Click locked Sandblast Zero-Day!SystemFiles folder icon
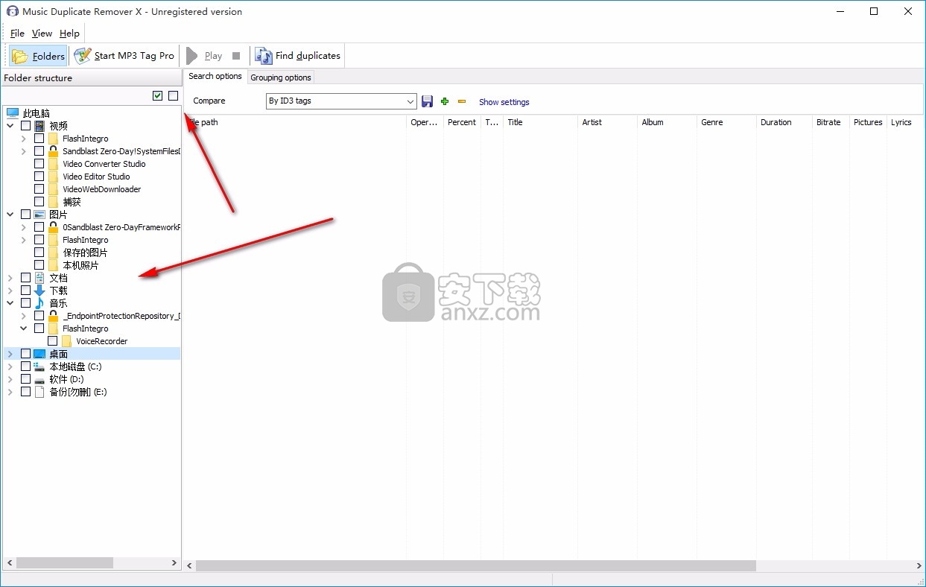Image resolution: width=926 pixels, height=587 pixels. 53,151
